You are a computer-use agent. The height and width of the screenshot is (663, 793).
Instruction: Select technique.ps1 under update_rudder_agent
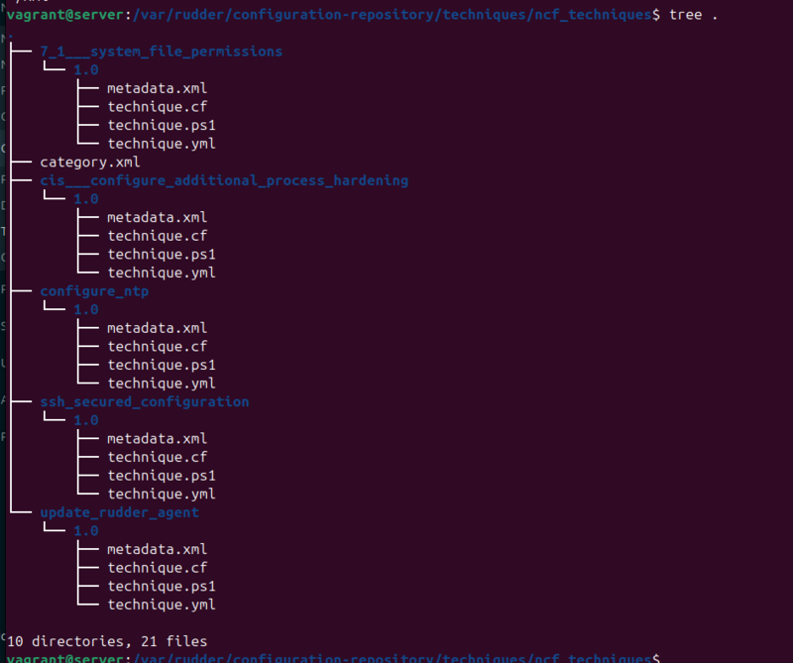tap(162, 586)
